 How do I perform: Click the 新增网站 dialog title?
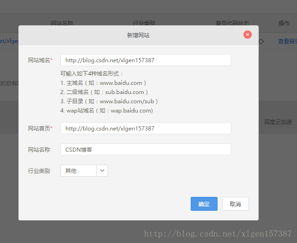tap(138, 35)
